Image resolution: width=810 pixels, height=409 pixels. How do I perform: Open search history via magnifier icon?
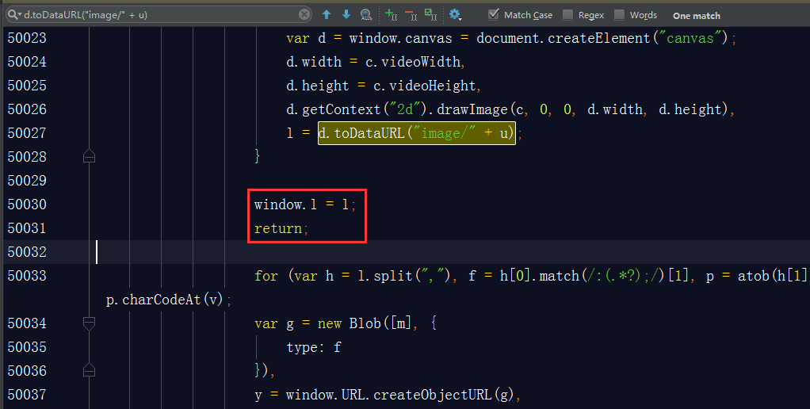tap(14, 14)
